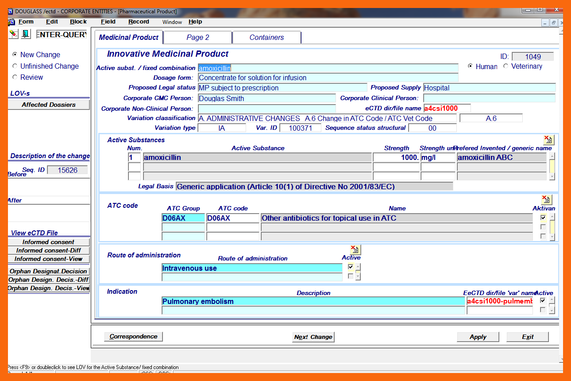
Task: Click the exit door icon in the toolbar
Action: (x=26, y=34)
